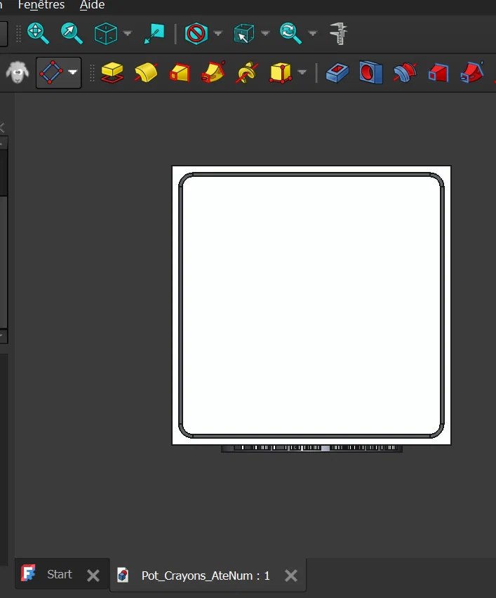Open the selection tools dropdown arrow
Image resolution: width=496 pixels, height=598 pixels.
(x=265, y=34)
